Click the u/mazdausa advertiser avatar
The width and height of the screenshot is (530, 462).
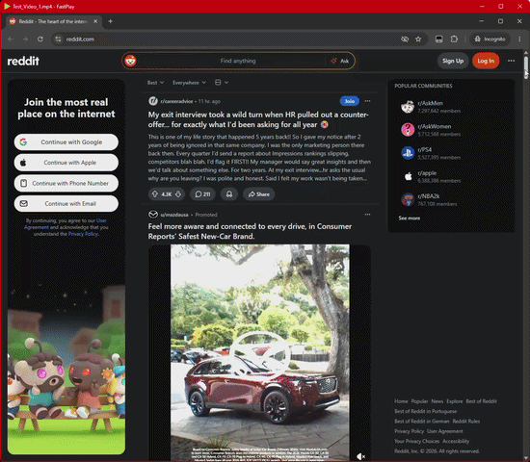(153, 215)
